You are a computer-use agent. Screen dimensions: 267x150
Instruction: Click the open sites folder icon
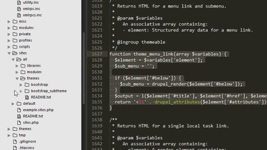coord(15,53)
